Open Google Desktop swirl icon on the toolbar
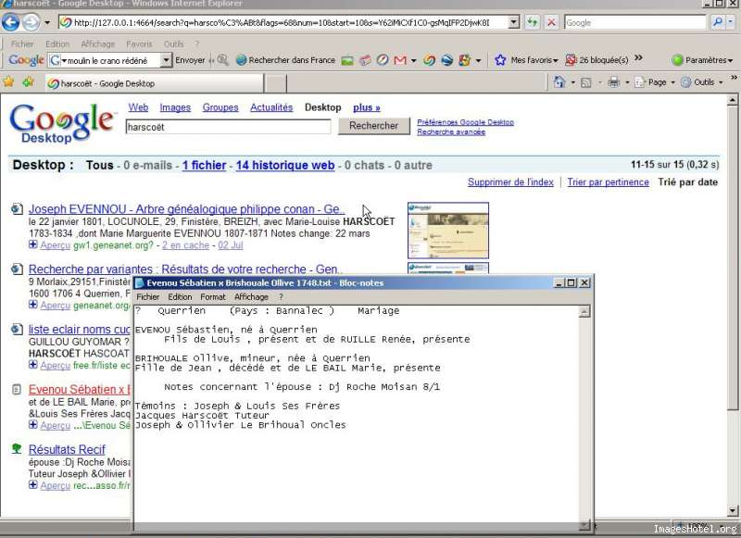 pyautogui.click(x=429, y=60)
